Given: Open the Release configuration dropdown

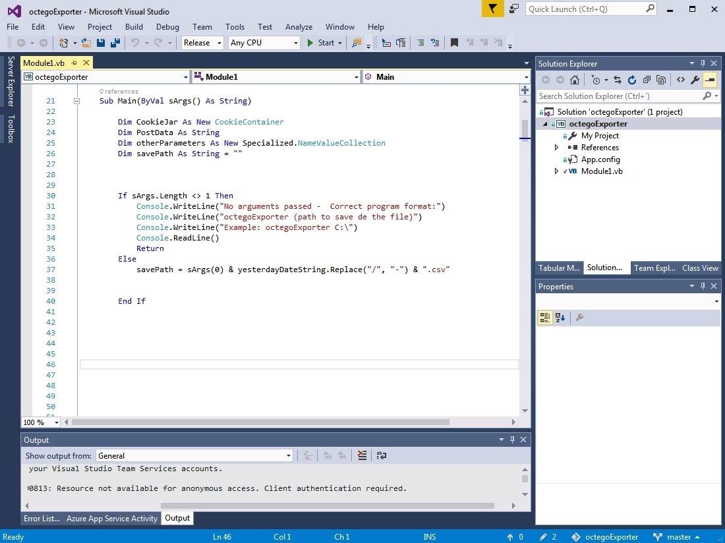Looking at the screenshot, I should coord(202,43).
